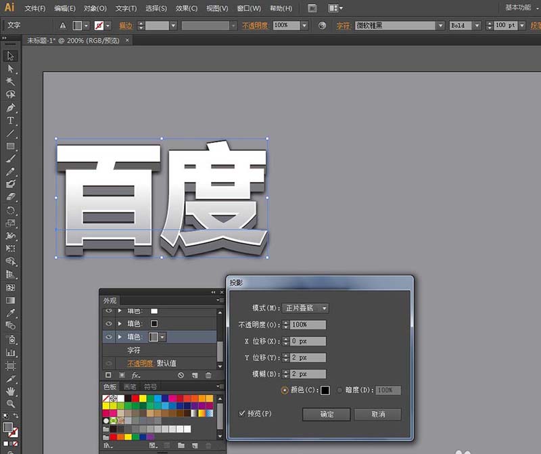Open the Window menu
Screen dimensions: 541x454
tap(249, 8)
